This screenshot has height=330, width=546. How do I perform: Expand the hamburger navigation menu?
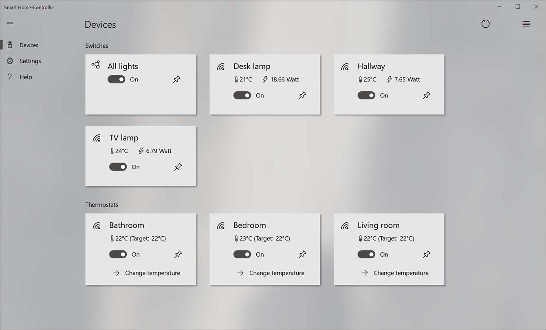(10, 24)
